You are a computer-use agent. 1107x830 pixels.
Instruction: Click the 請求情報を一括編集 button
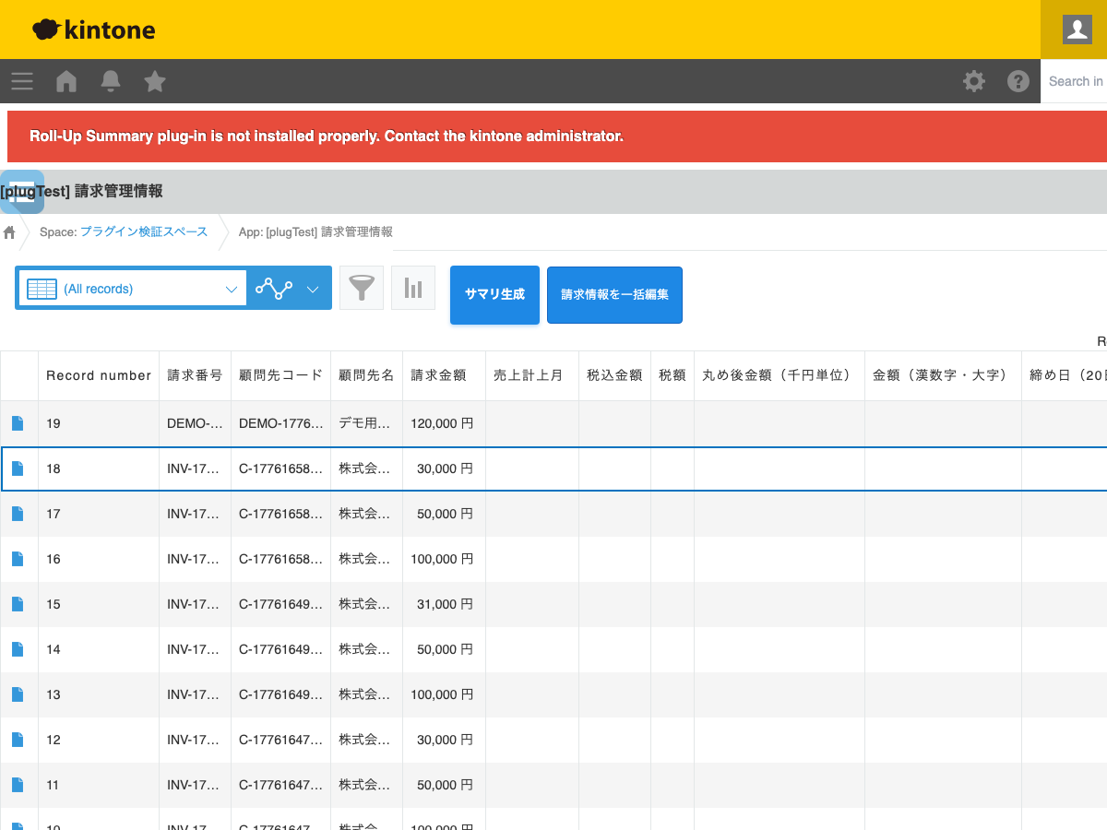click(614, 295)
